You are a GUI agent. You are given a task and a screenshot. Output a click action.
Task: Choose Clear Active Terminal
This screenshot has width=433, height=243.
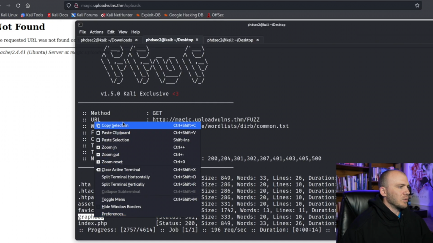pyautogui.click(x=147, y=170)
